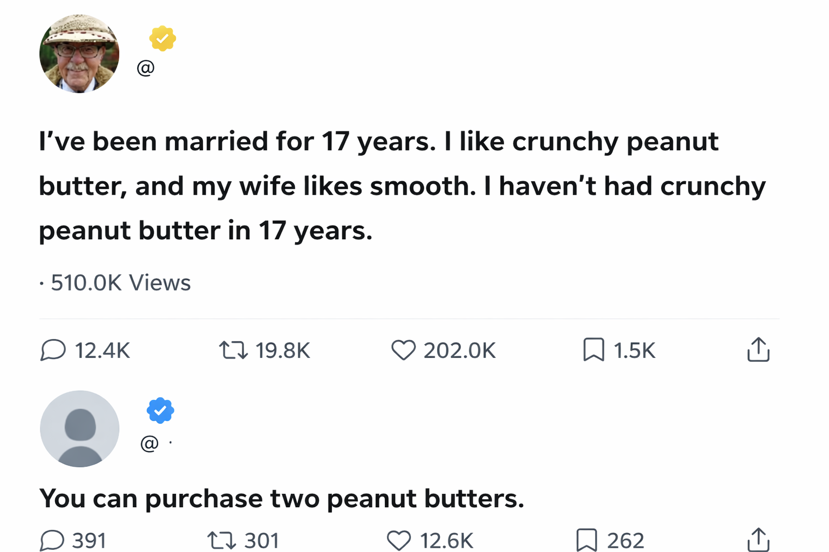This screenshot has width=829, height=552.
Task: Click the reply icon showing 391
Action: pyautogui.click(x=52, y=540)
